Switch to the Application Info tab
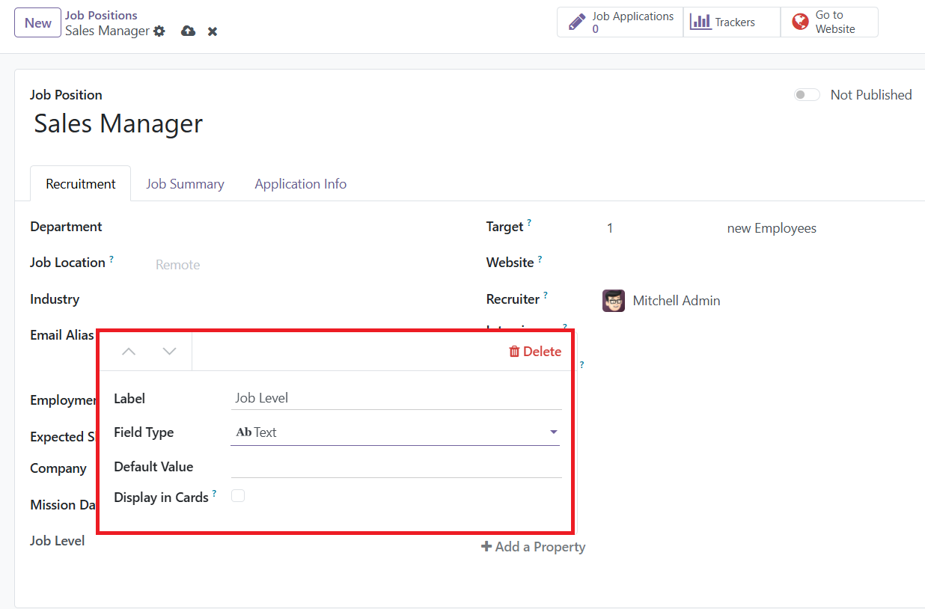 [300, 183]
